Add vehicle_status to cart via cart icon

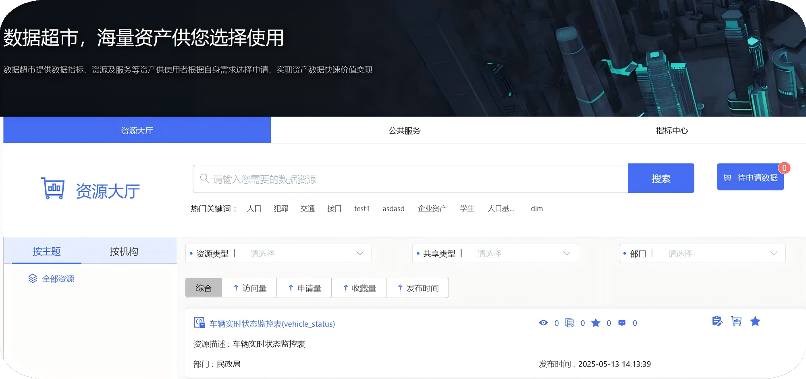(x=736, y=321)
